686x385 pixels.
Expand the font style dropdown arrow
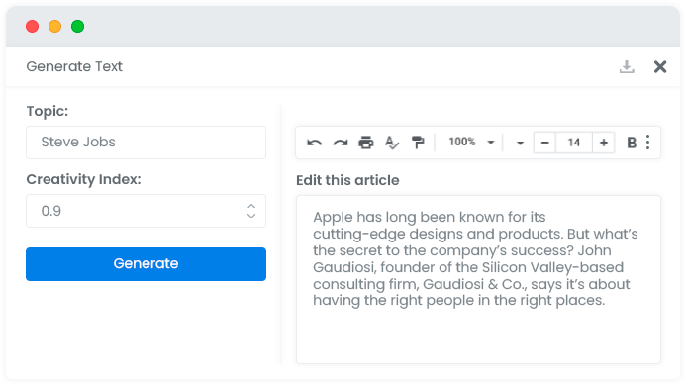[520, 143]
